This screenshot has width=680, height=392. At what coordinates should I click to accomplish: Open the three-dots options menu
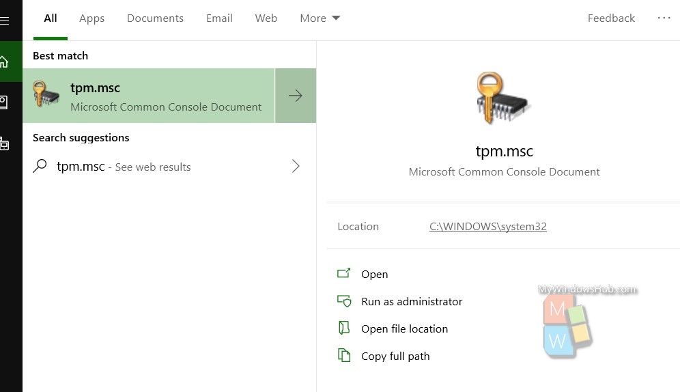pyautogui.click(x=664, y=18)
